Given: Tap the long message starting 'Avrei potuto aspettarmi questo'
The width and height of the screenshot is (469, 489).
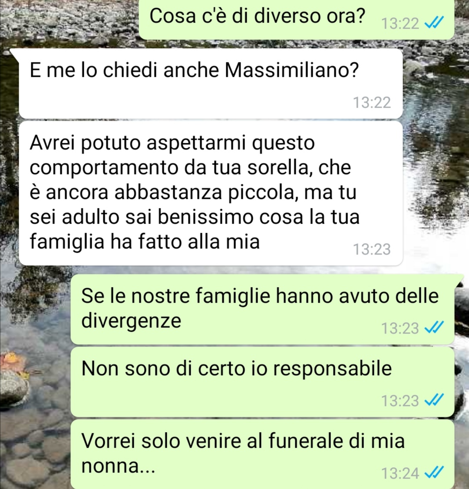Looking at the screenshot, I should tap(211, 193).
